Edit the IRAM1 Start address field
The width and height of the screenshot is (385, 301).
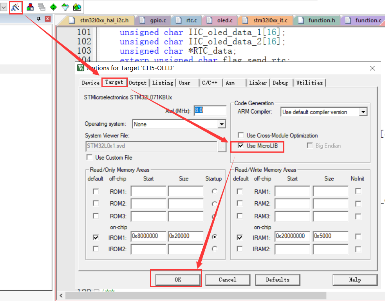pyautogui.click(x=292, y=236)
